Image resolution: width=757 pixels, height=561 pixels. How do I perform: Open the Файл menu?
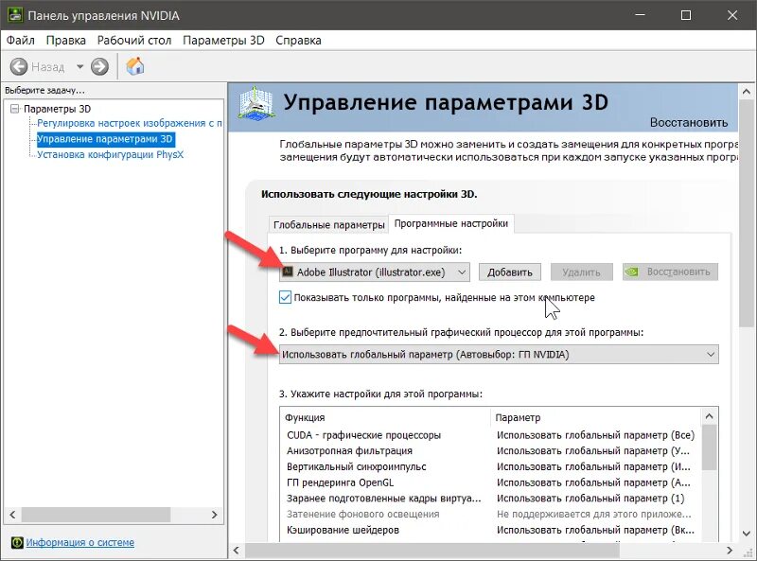[x=20, y=40]
